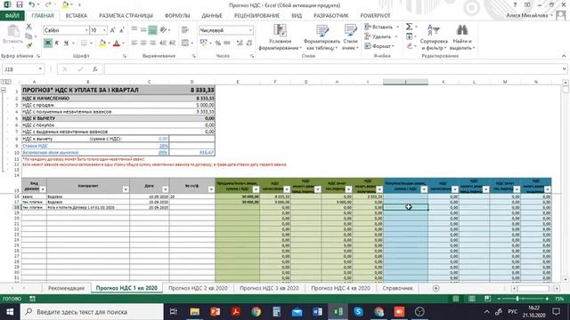Click in the formula bar
Image resolution: width=570 pixels, height=320 pixels.
click(332, 69)
